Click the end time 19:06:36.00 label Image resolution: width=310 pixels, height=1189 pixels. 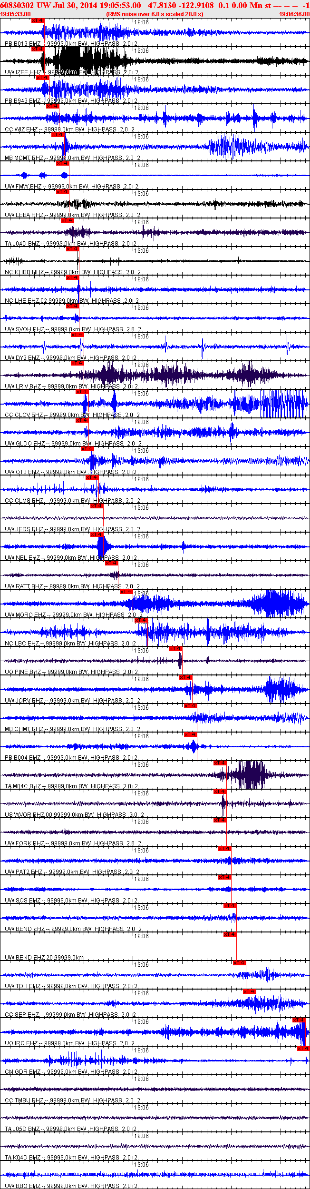coord(294,14)
